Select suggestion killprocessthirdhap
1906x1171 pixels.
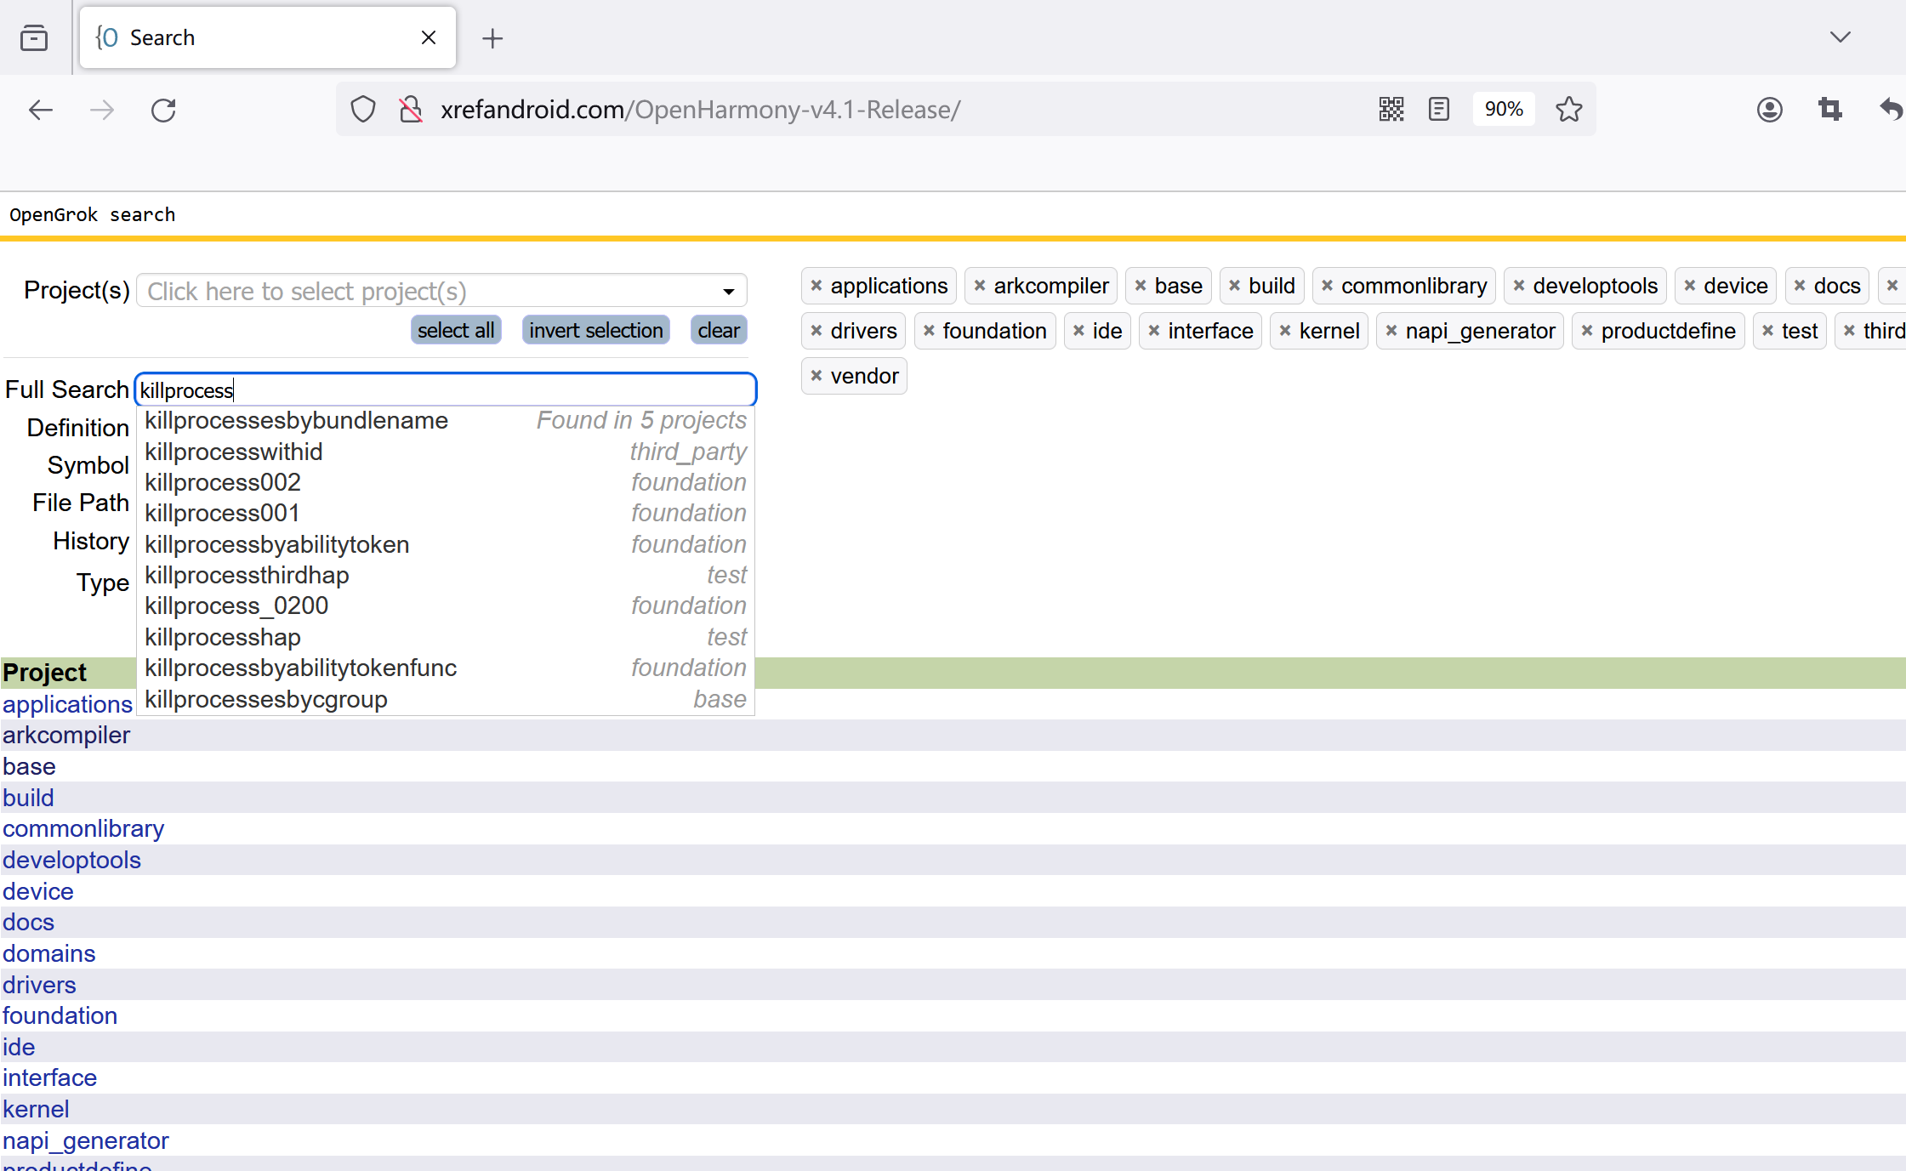tap(446, 575)
